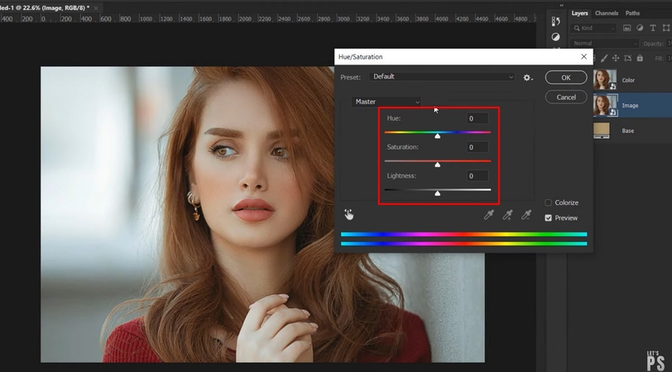Uncheck the Preview checkbox

(x=548, y=218)
